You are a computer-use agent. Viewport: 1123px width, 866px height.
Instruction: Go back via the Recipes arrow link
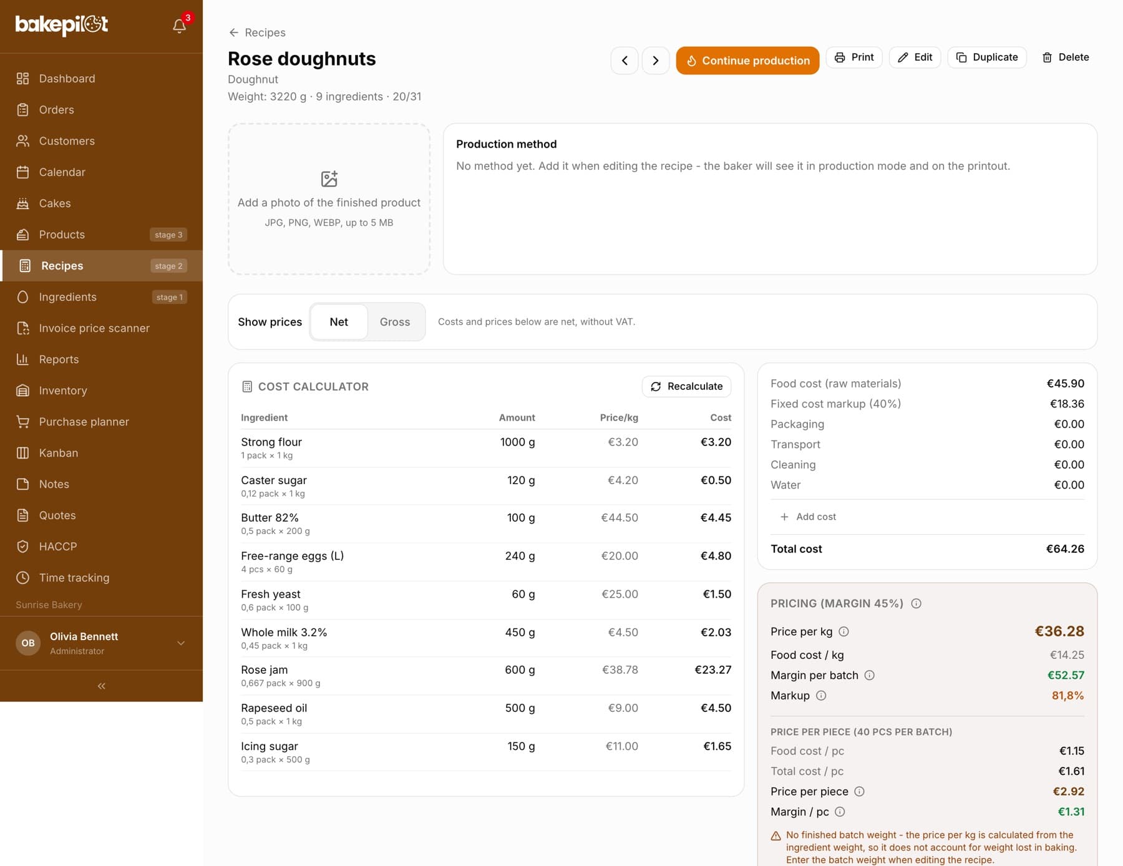(257, 32)
